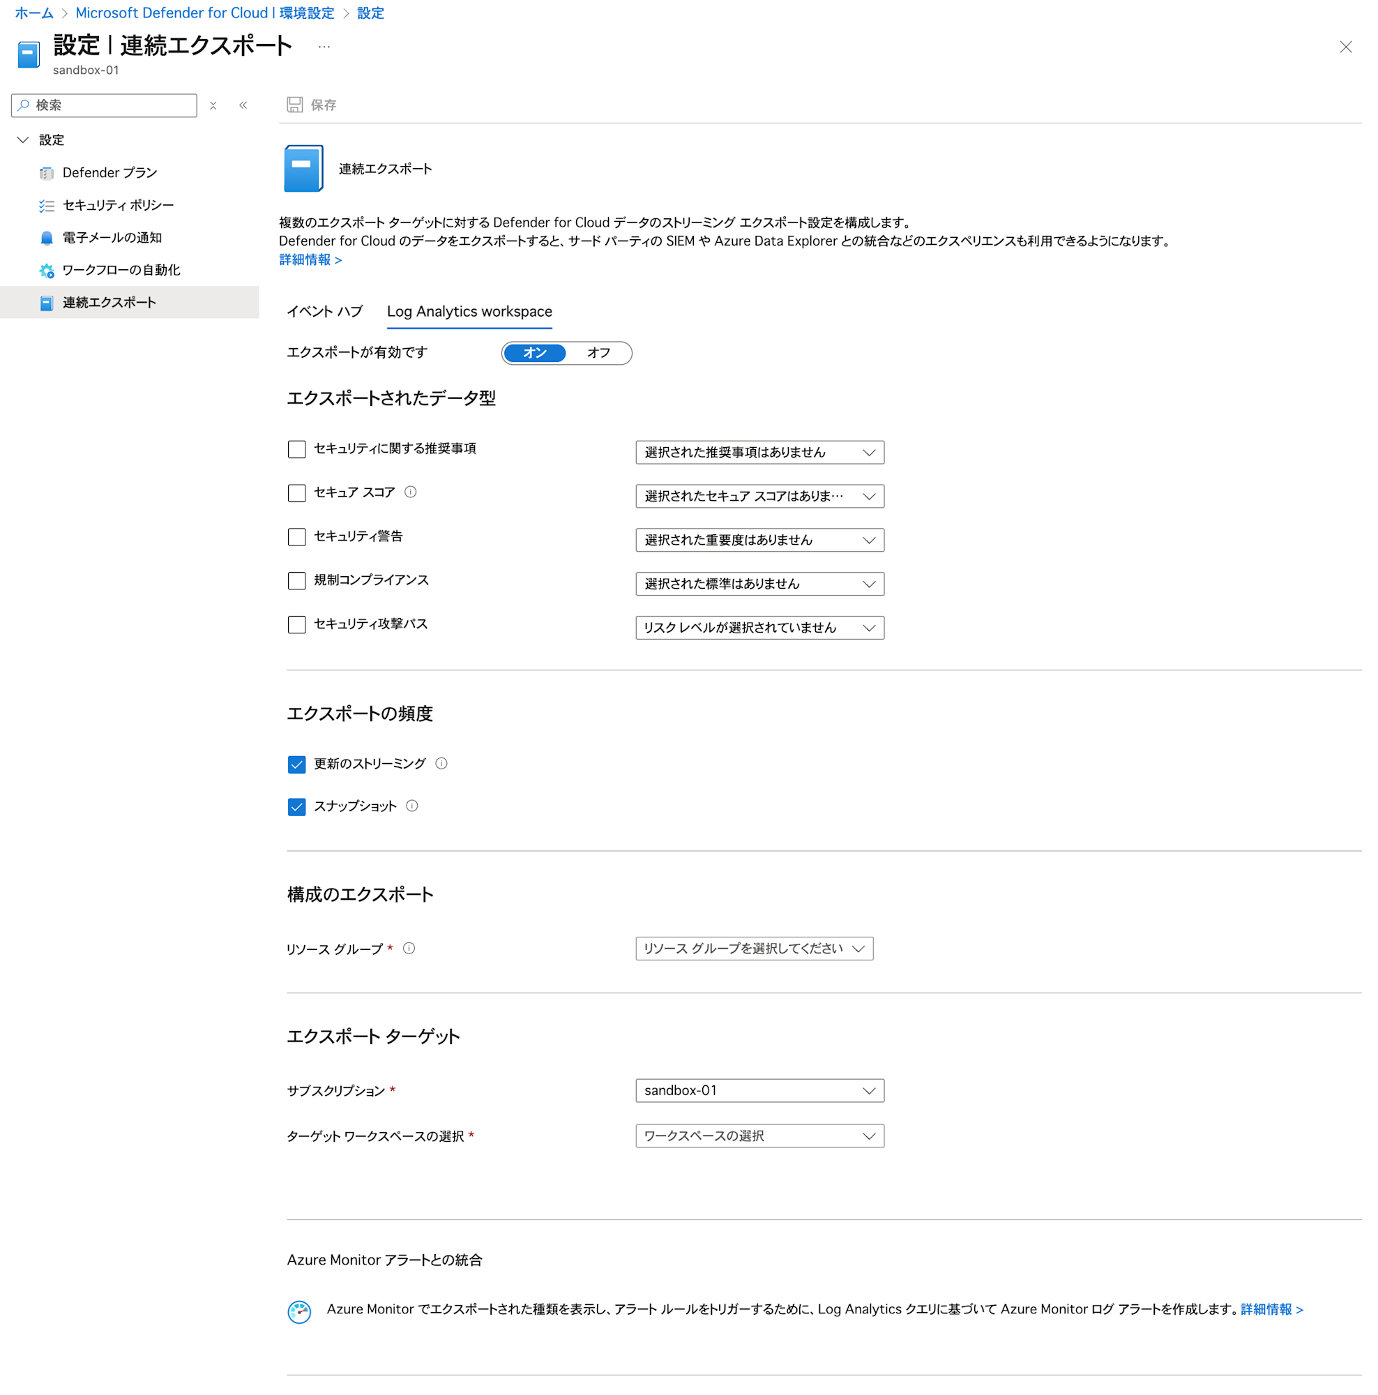Click the セキュリティ ポリシー checklist icon
The height and width of the screenshot is (1395, 1378).
pos(47,206)
